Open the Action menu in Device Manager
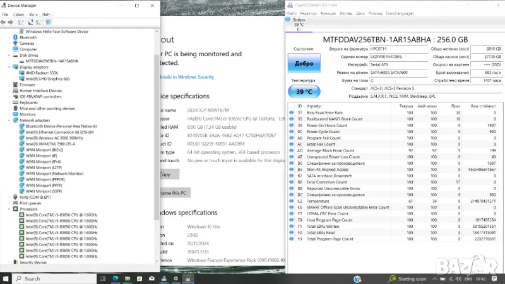 click(18, 14)
